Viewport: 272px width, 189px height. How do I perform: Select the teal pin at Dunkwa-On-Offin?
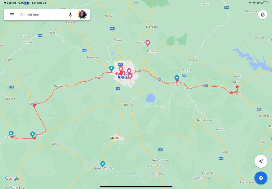click(x=103, y=164)
